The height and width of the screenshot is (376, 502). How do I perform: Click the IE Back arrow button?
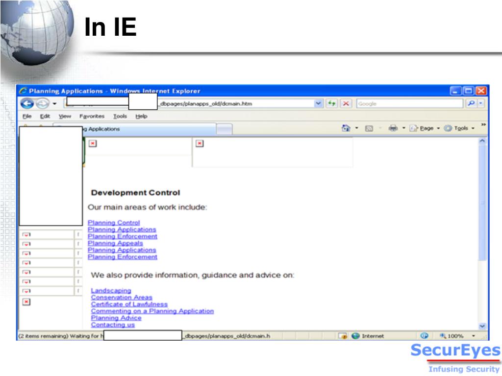[27, 104]
